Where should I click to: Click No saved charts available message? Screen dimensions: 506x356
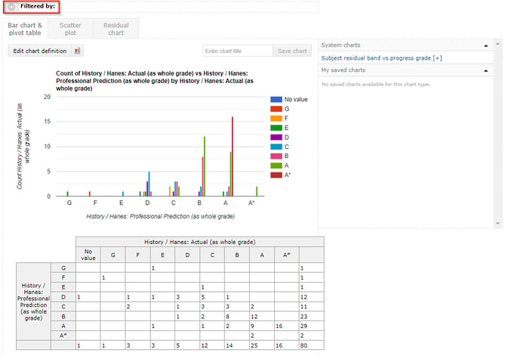click(375, 85)
